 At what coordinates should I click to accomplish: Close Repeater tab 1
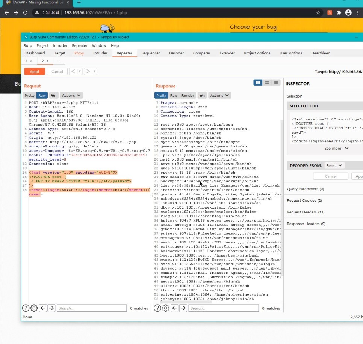click(x=31, y=61)
